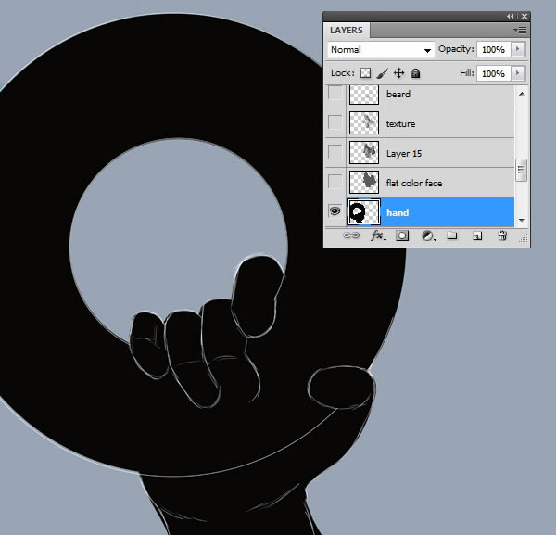The width and height of the screenshot is (556, 535).
Task: Create a new group folder
Action: point(452,236)
